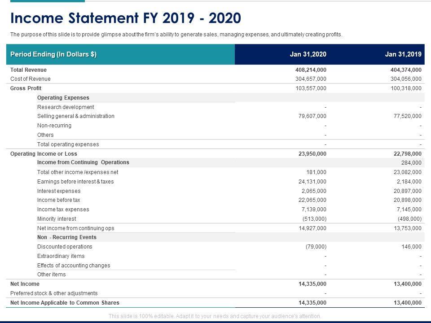
Task: Click the Net Income row label
Action: [x=25, y=284]
